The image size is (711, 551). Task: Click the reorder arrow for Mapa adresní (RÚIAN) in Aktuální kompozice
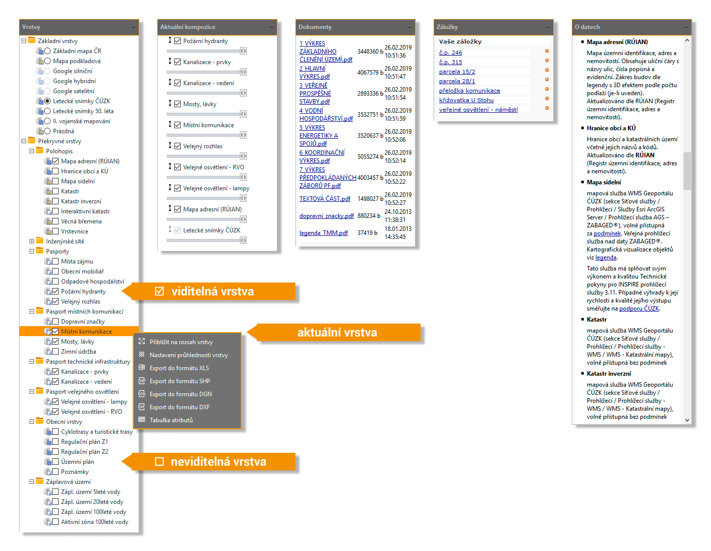pyautogui.click(x=170, y=208)
